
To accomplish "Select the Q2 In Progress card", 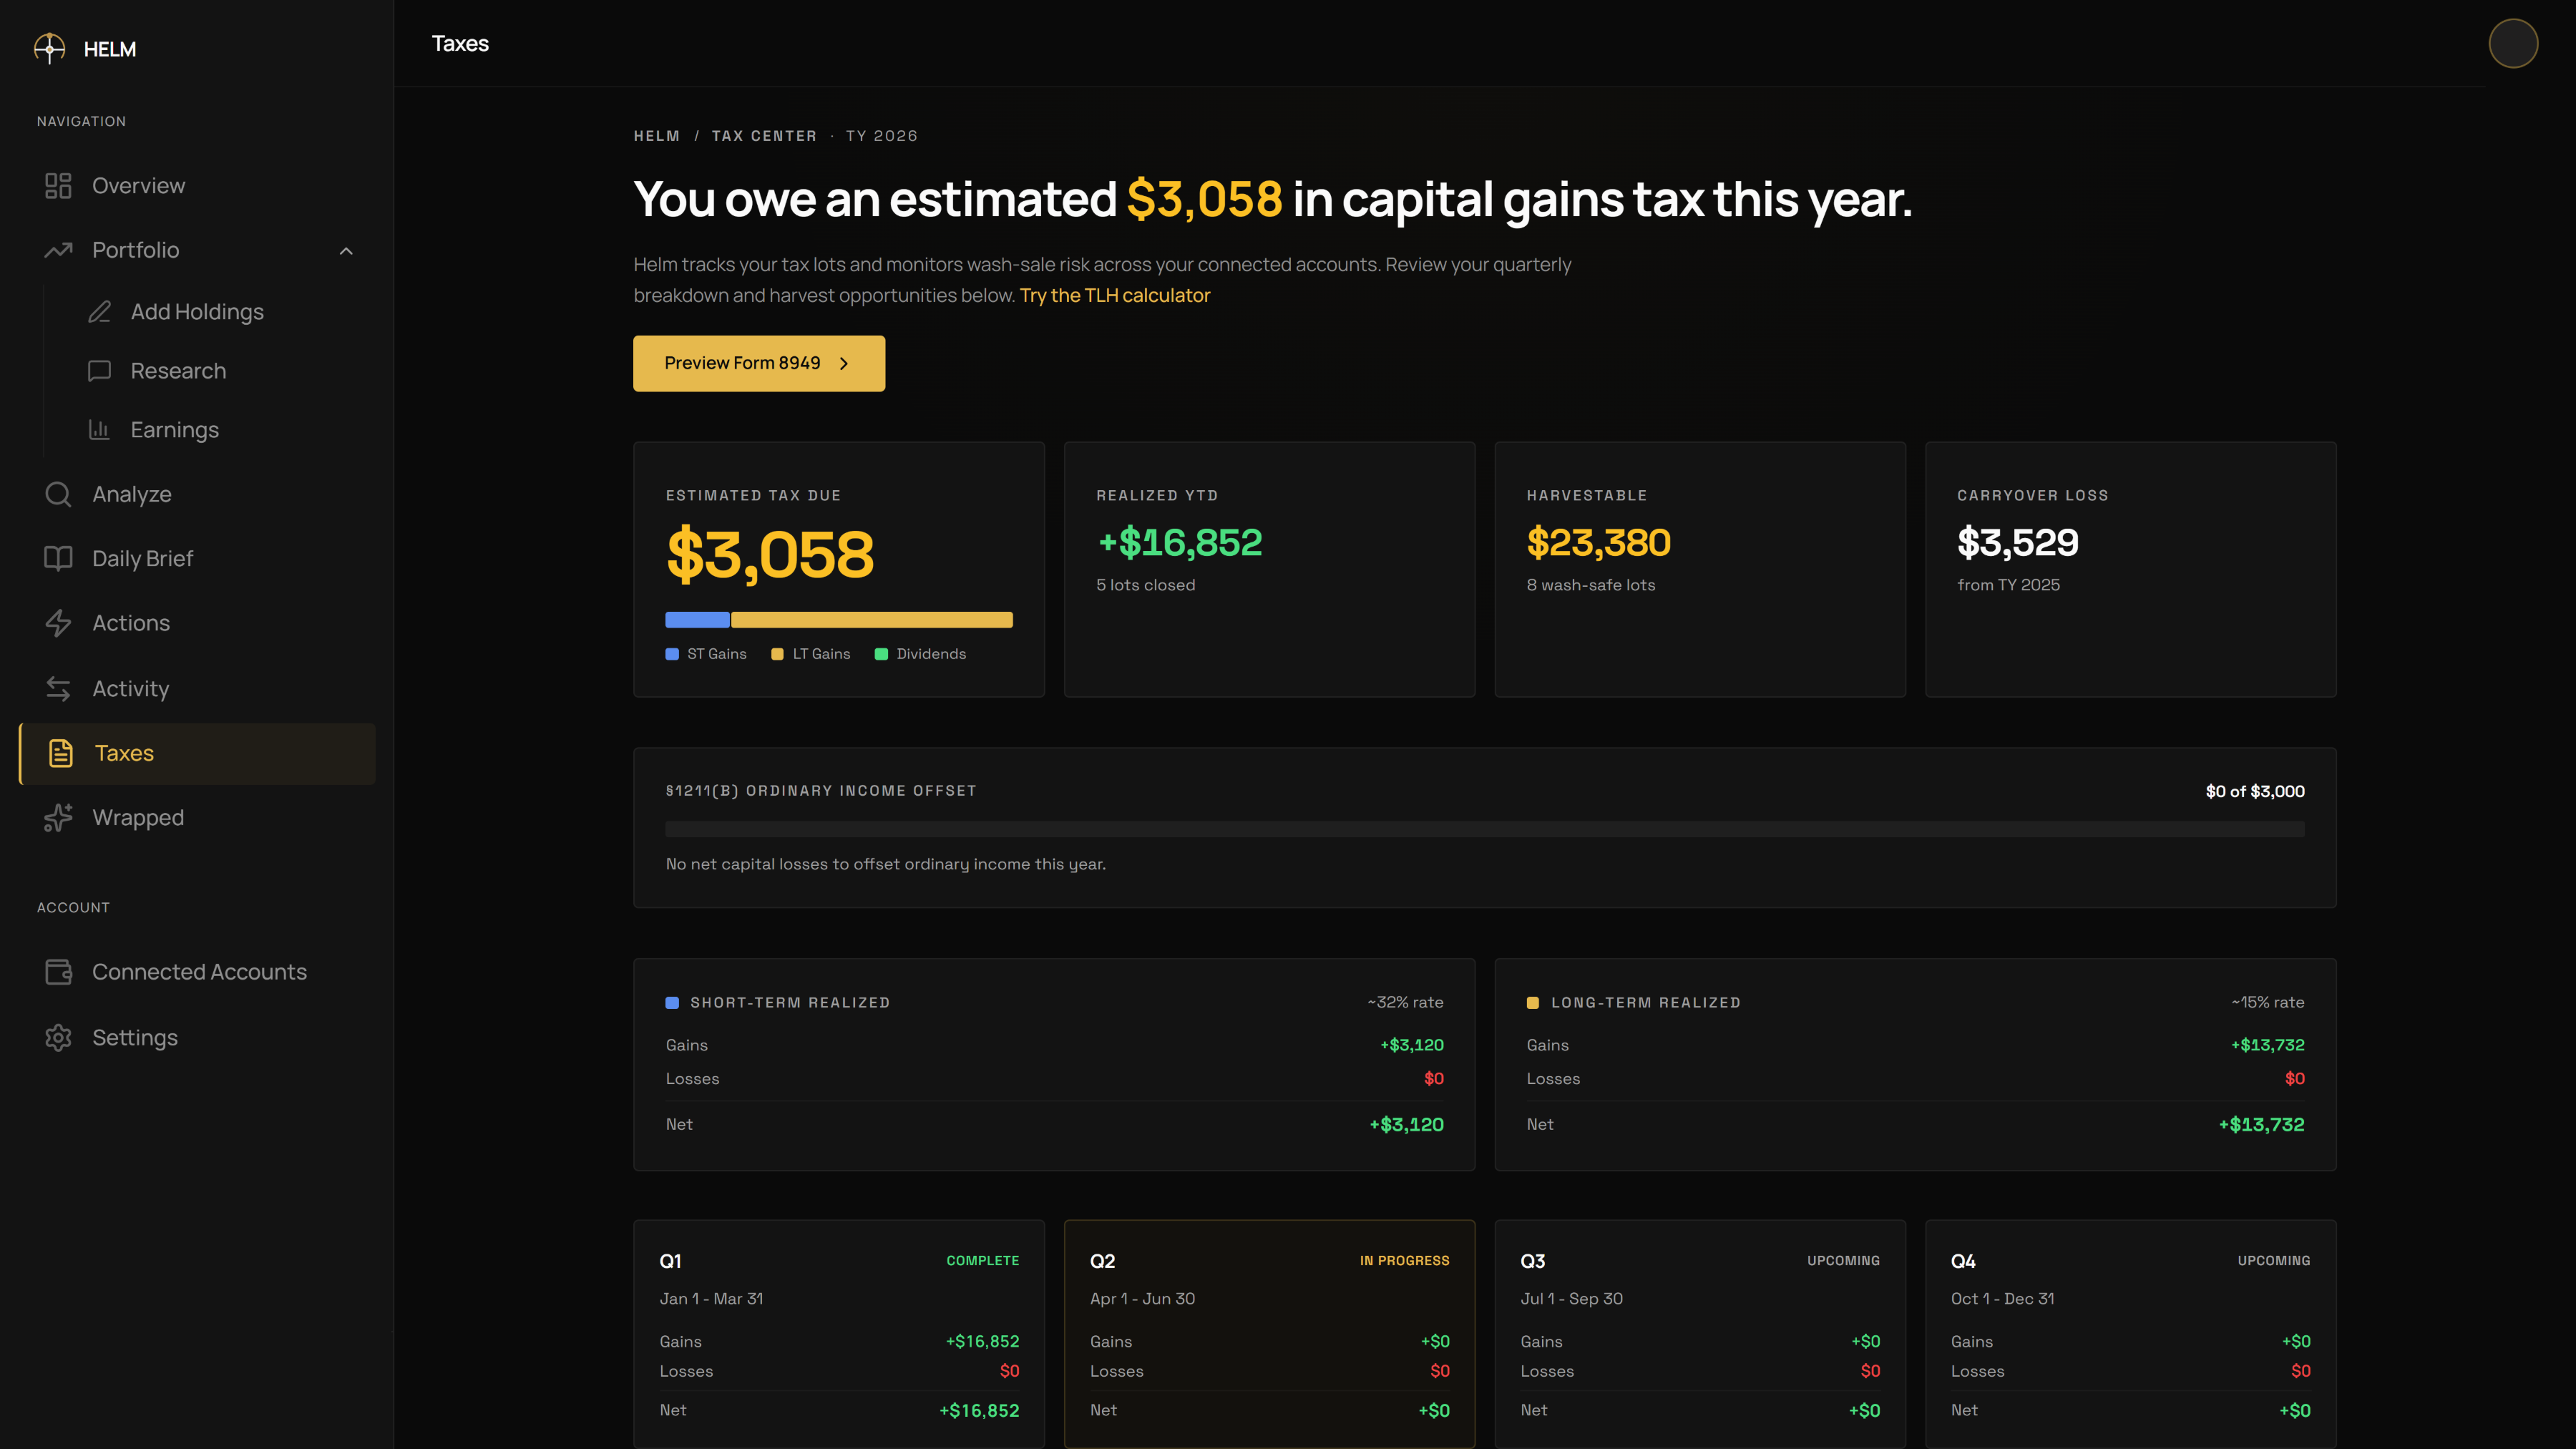I will (1269, 1334).
